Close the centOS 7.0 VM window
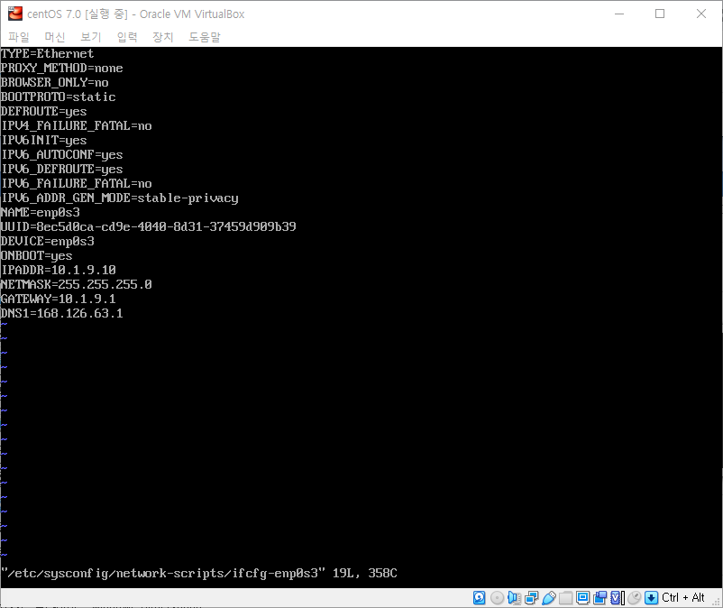 [700, 14]
